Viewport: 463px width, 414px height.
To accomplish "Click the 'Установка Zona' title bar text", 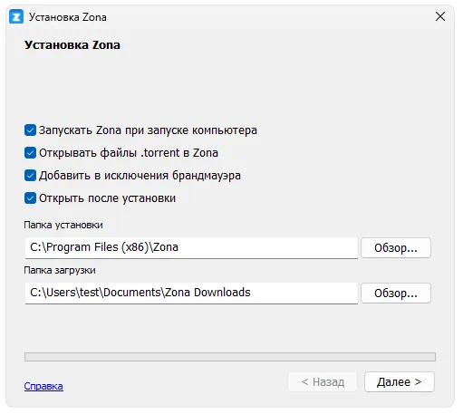I will pos(68,17).
